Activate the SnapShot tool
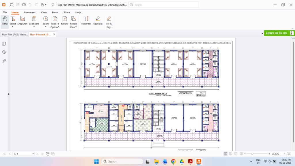 tap(22, 21)
